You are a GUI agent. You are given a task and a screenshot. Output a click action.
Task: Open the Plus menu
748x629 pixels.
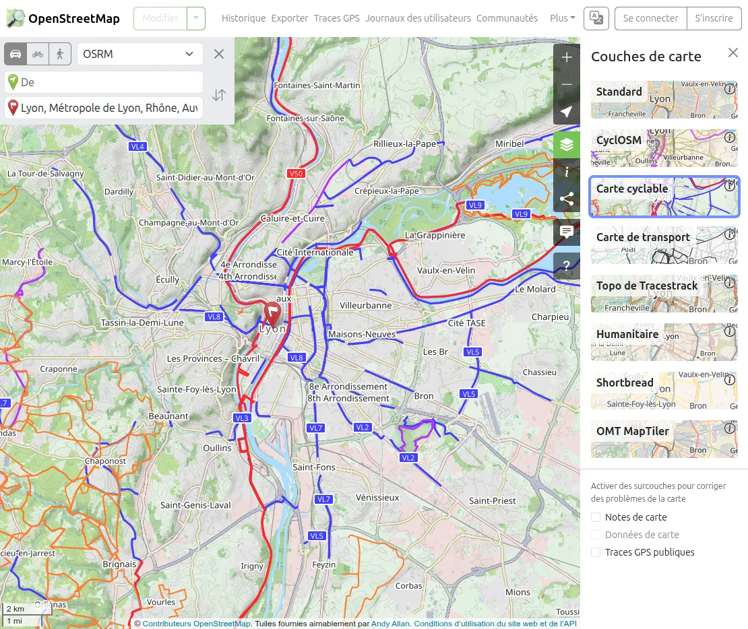562,18
